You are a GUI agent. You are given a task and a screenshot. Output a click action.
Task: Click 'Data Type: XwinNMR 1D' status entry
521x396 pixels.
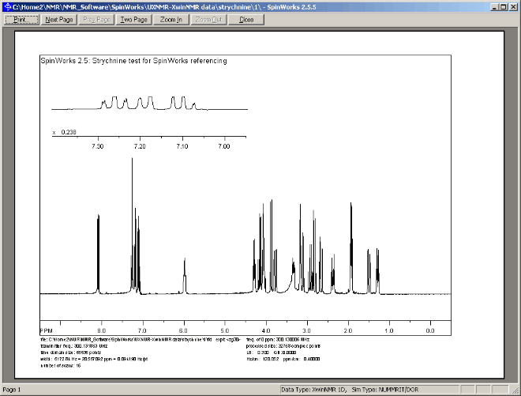pos(313,390)
